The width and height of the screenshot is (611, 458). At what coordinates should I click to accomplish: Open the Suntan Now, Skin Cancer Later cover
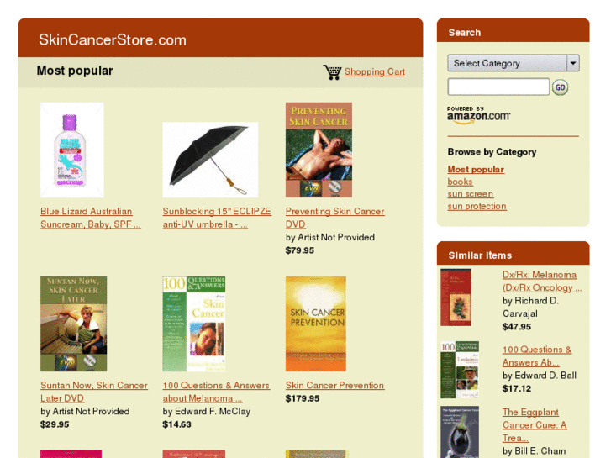(74, 324)
